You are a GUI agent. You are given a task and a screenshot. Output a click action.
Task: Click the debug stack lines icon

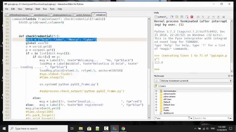pos(223,17)
